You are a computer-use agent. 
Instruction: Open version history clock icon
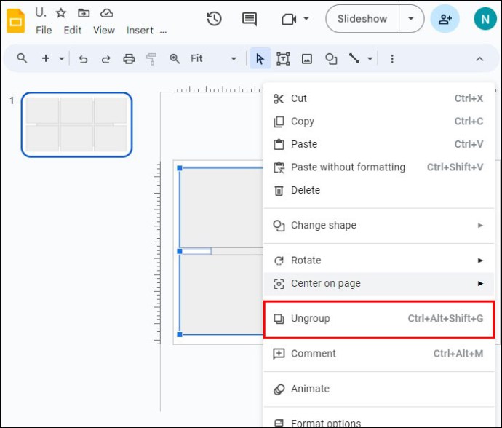(214, 19)
